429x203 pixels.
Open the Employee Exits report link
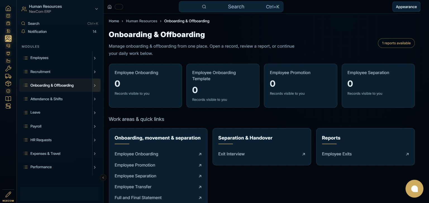[365, 154]
